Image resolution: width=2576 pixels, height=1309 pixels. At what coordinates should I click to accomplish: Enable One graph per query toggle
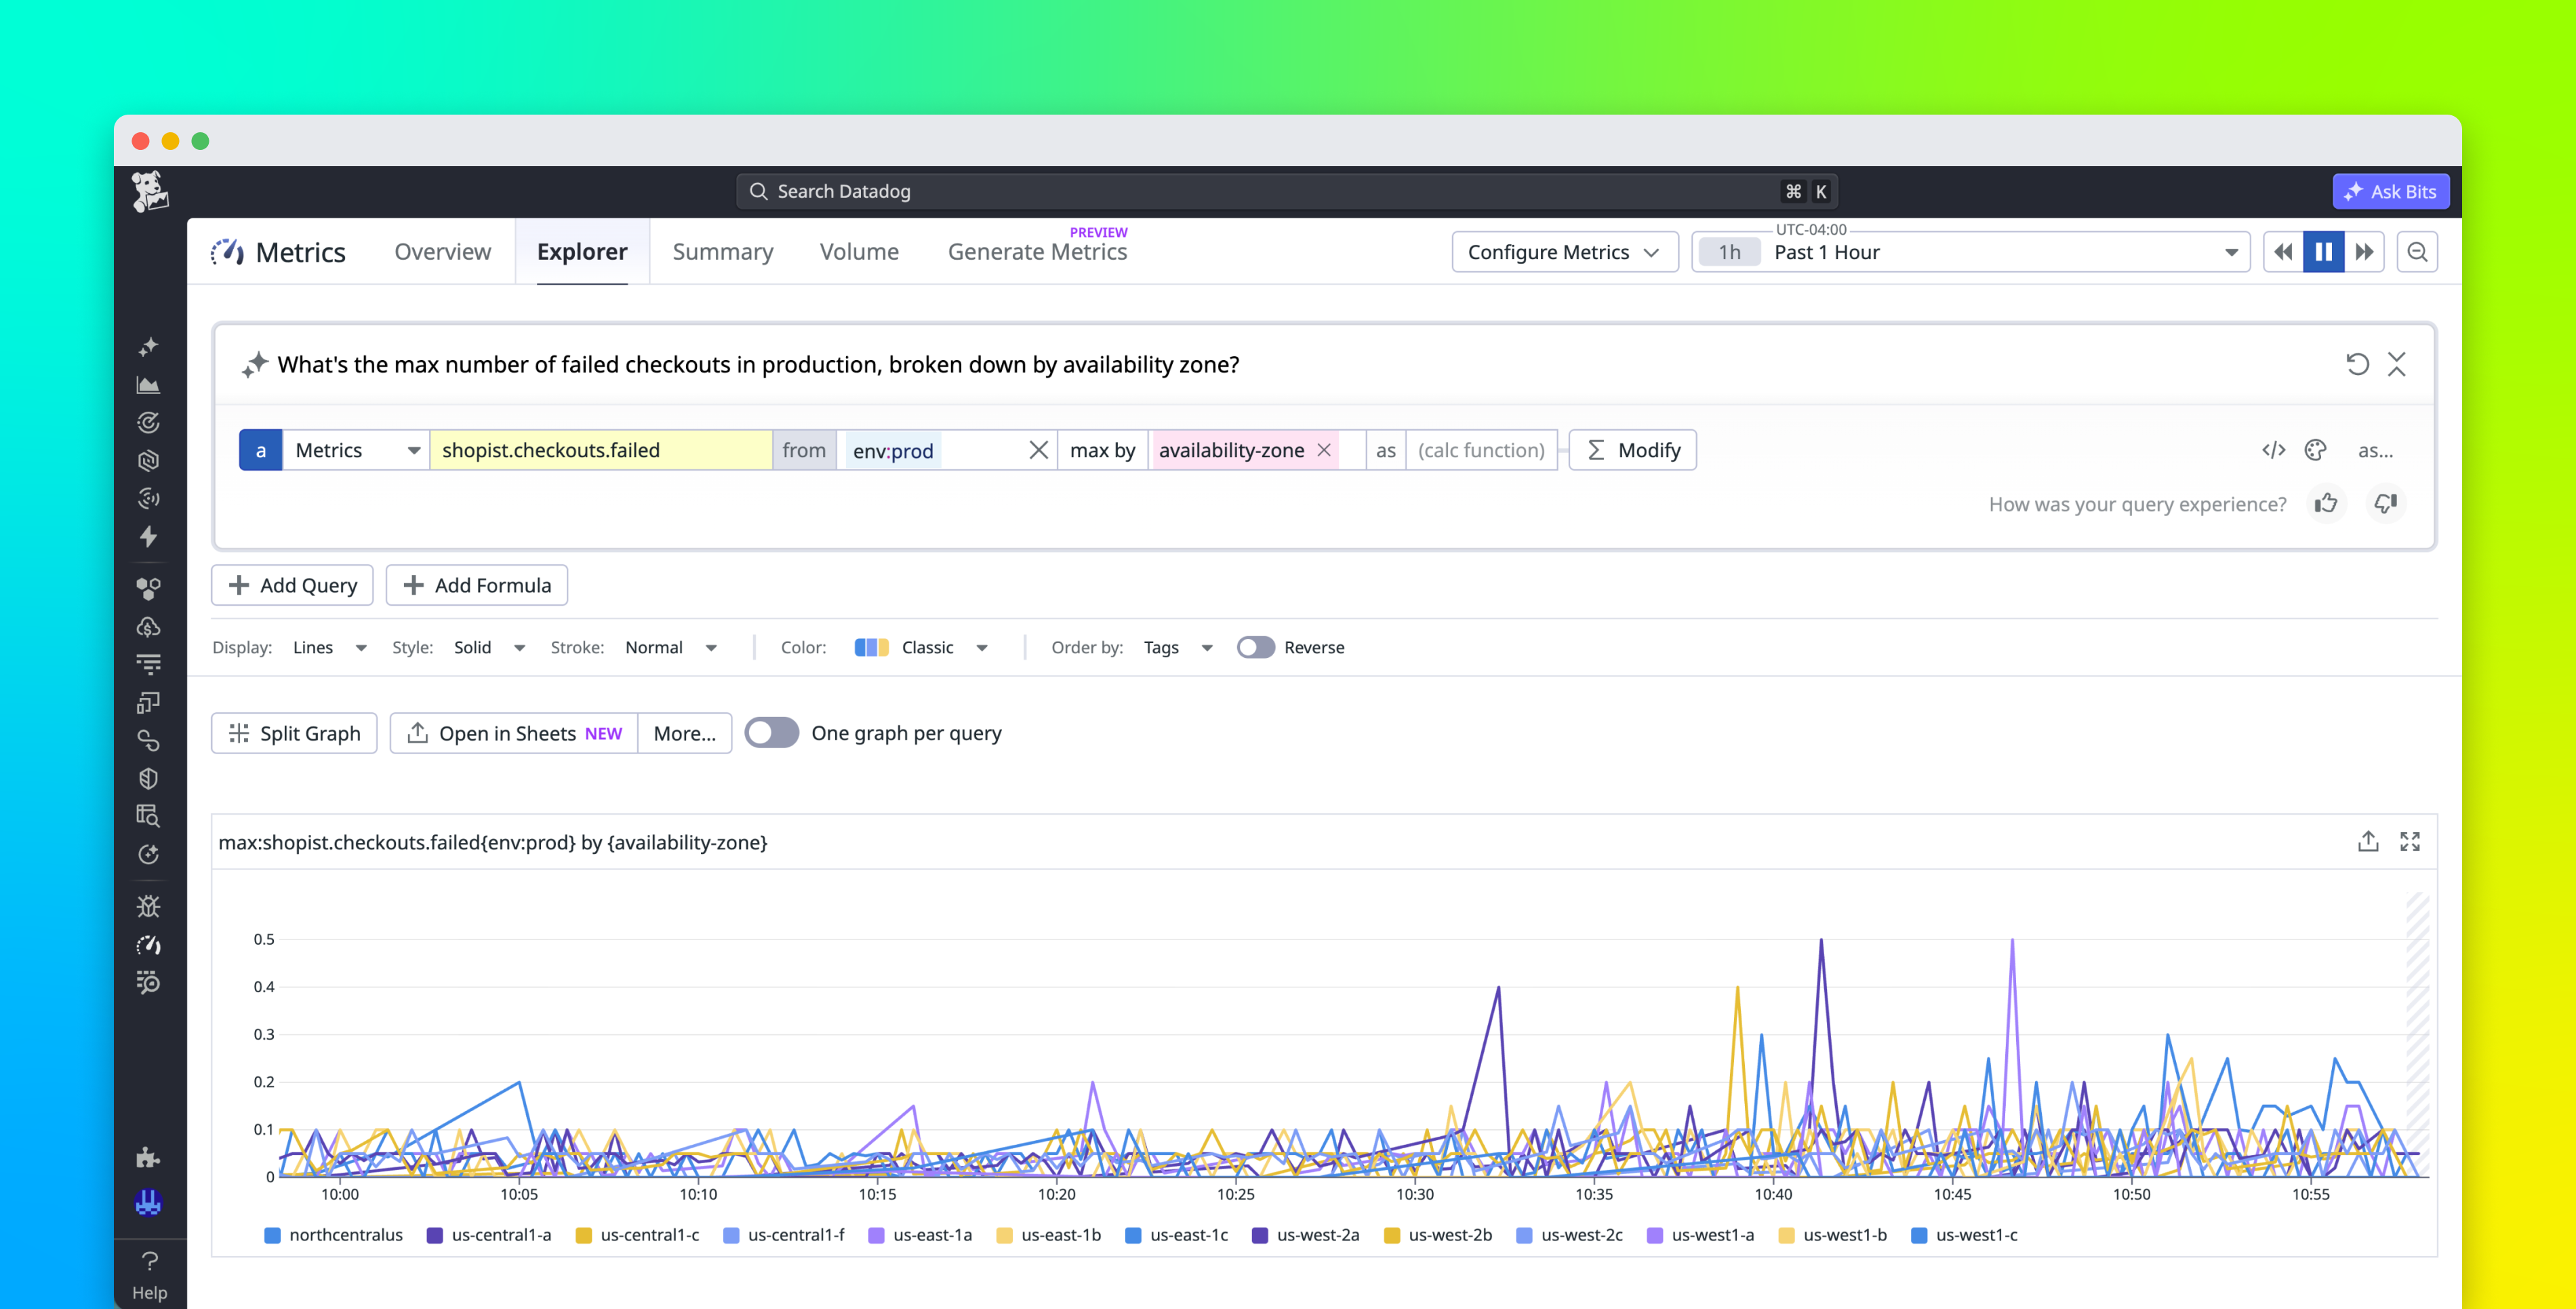[x=772, y=732]
